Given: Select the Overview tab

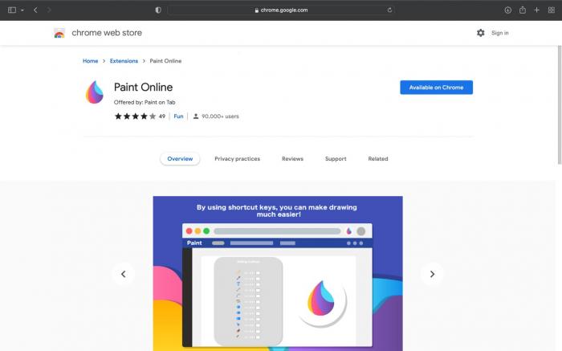Looking at the screenshot, I should [180, 159].
